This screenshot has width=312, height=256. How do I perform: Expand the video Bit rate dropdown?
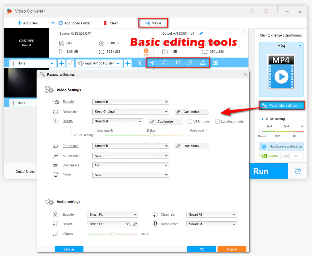pyautogui.click(x=118, y=121)
